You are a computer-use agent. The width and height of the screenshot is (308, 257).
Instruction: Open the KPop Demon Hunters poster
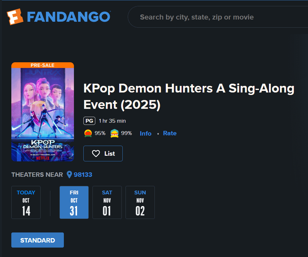pyautogui.click(x=42, y=112)
